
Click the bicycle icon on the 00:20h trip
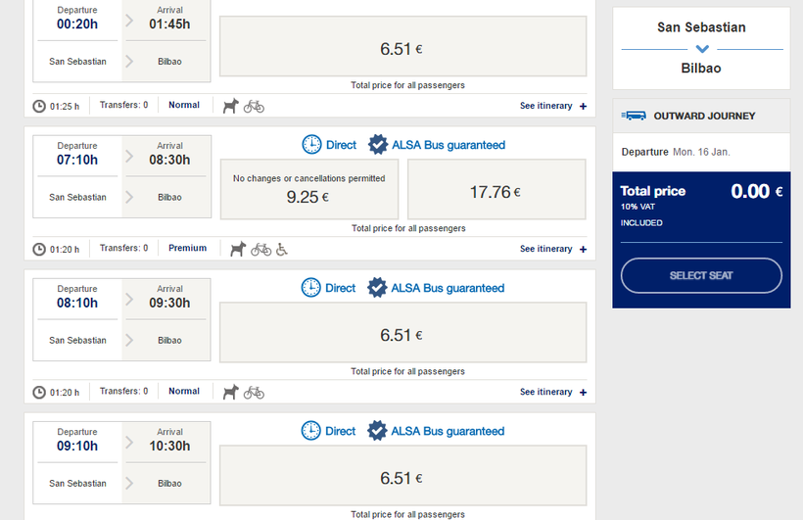pyautogui.click(x=254, y=106)
